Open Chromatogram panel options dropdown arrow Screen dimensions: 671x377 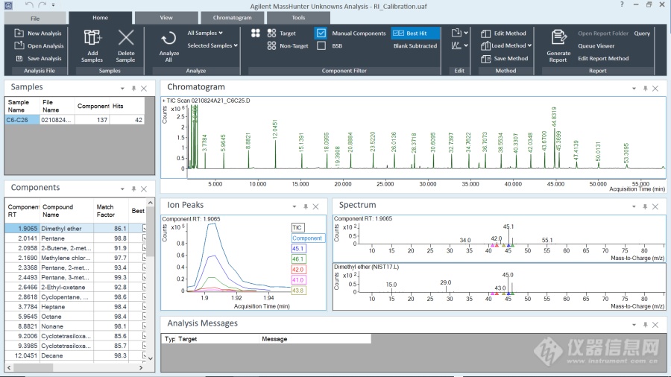(x=634, y=89)
